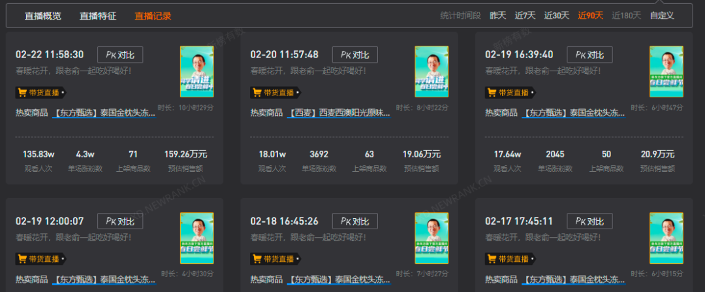The image size is (705, 292).
Task: Click the 63 上架商品数 value
Action: [x=369, y=154]
